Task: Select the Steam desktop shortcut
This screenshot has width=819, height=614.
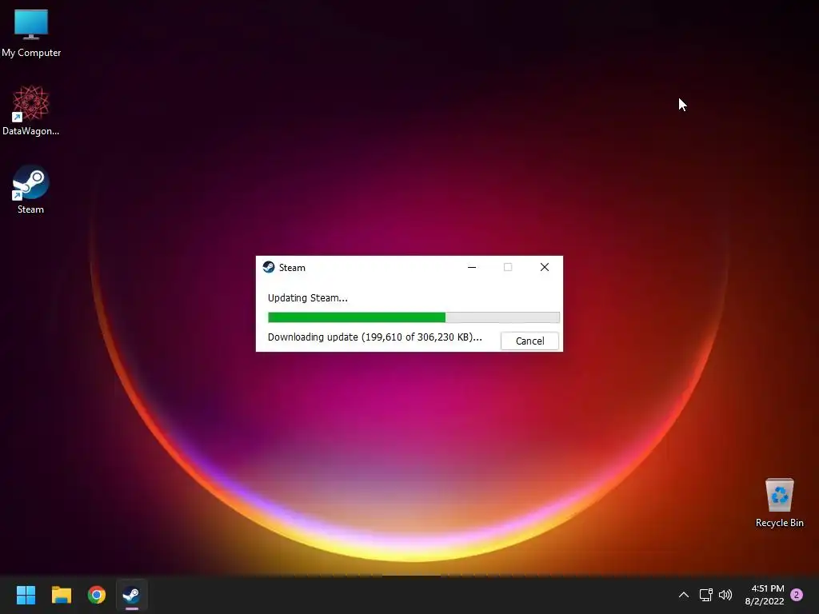Action: (31, 189)
